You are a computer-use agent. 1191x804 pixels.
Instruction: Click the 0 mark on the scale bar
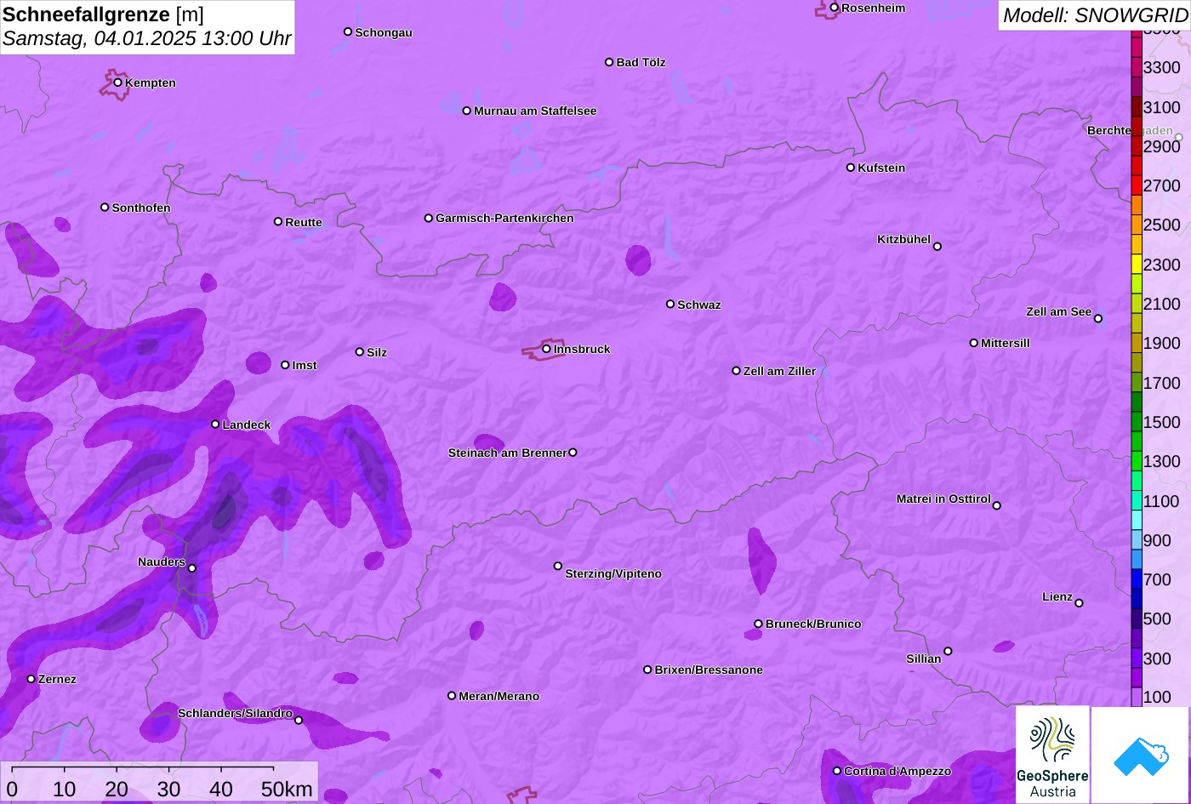pyautogui.click(x=12, y=789)
